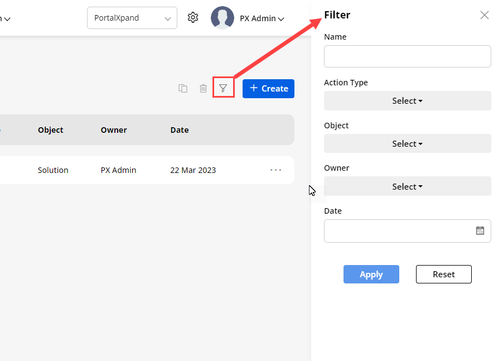Viewport: 503px width, 361px height.
Task: Open the settings gear icon
Action: (x=193, y=18)
